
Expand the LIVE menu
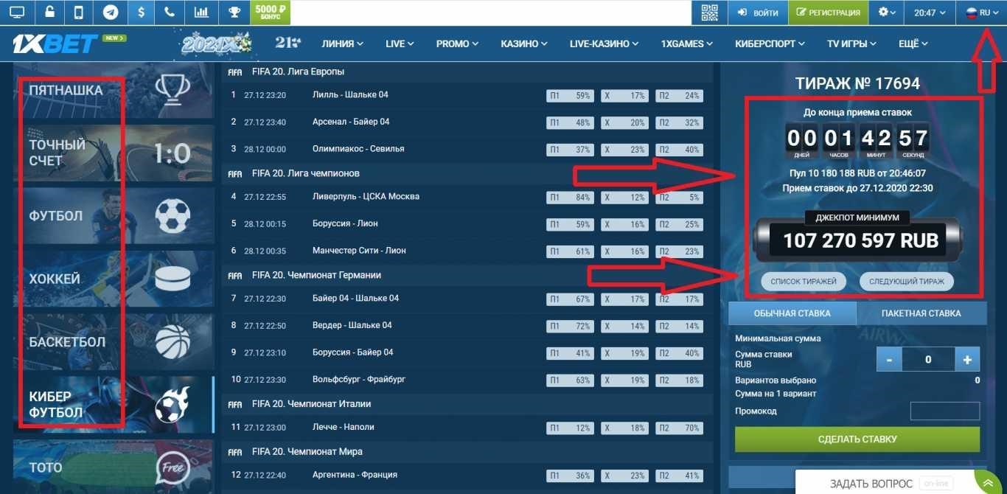coord(400,44)
